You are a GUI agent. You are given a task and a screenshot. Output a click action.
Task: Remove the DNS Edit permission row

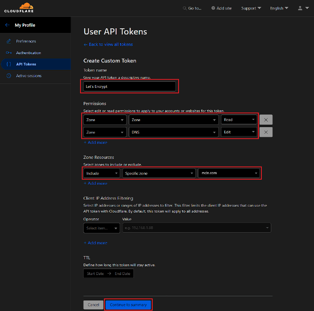click(266, 133)
